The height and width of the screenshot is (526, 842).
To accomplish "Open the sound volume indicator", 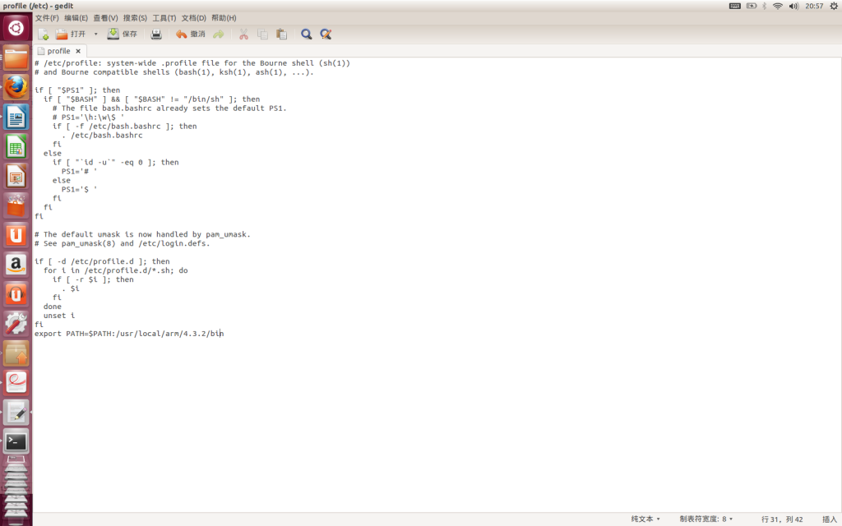I will [793, 6].
